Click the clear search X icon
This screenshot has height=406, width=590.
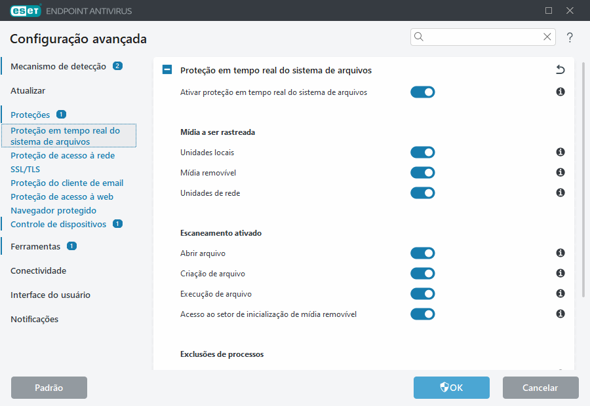click(547, 37)
